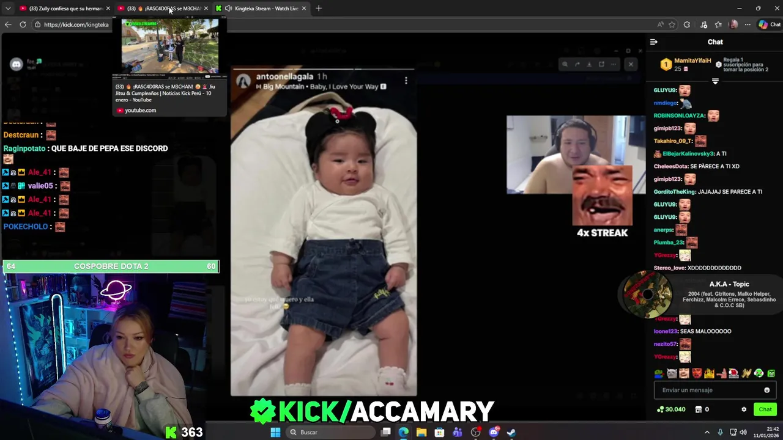783x440 pixels.
Task: Click the zoom icon in stream viewer
Action: coord(565,64)
